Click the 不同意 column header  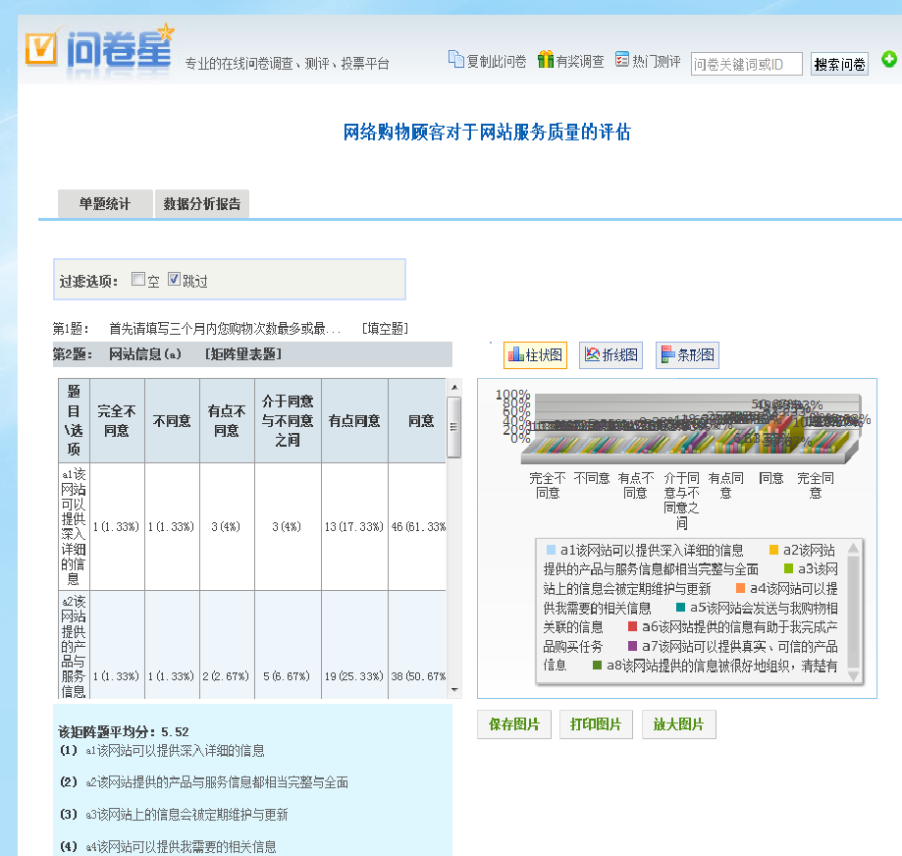pyautogui.click(x=172, y=420)
